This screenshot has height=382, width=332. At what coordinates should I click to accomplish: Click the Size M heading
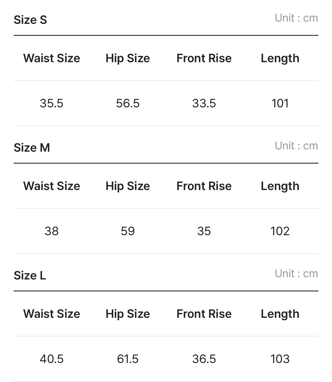point(32,148)
